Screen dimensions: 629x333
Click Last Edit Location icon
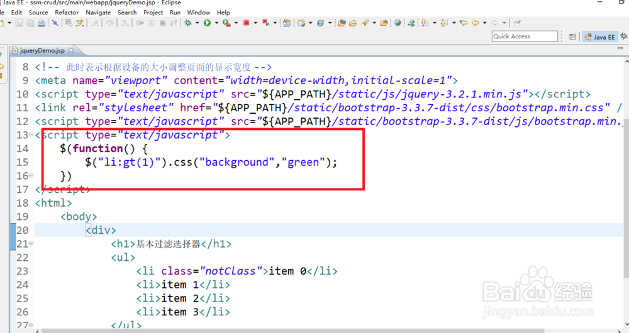pos(464,23)
